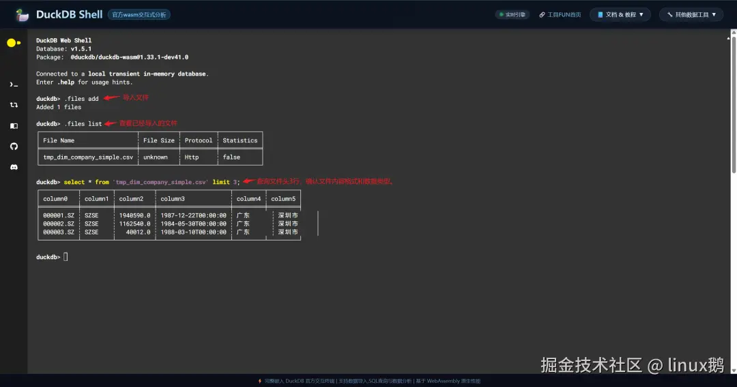Click the 000001.SZ cell
This screenshot has height=387, width=737.
(59, 215)
